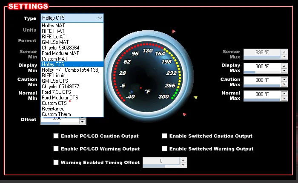Increase Display Max value with up arrow

coord(284,65)
